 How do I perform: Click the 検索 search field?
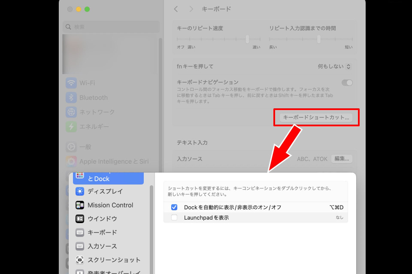(x=111, y=27)
